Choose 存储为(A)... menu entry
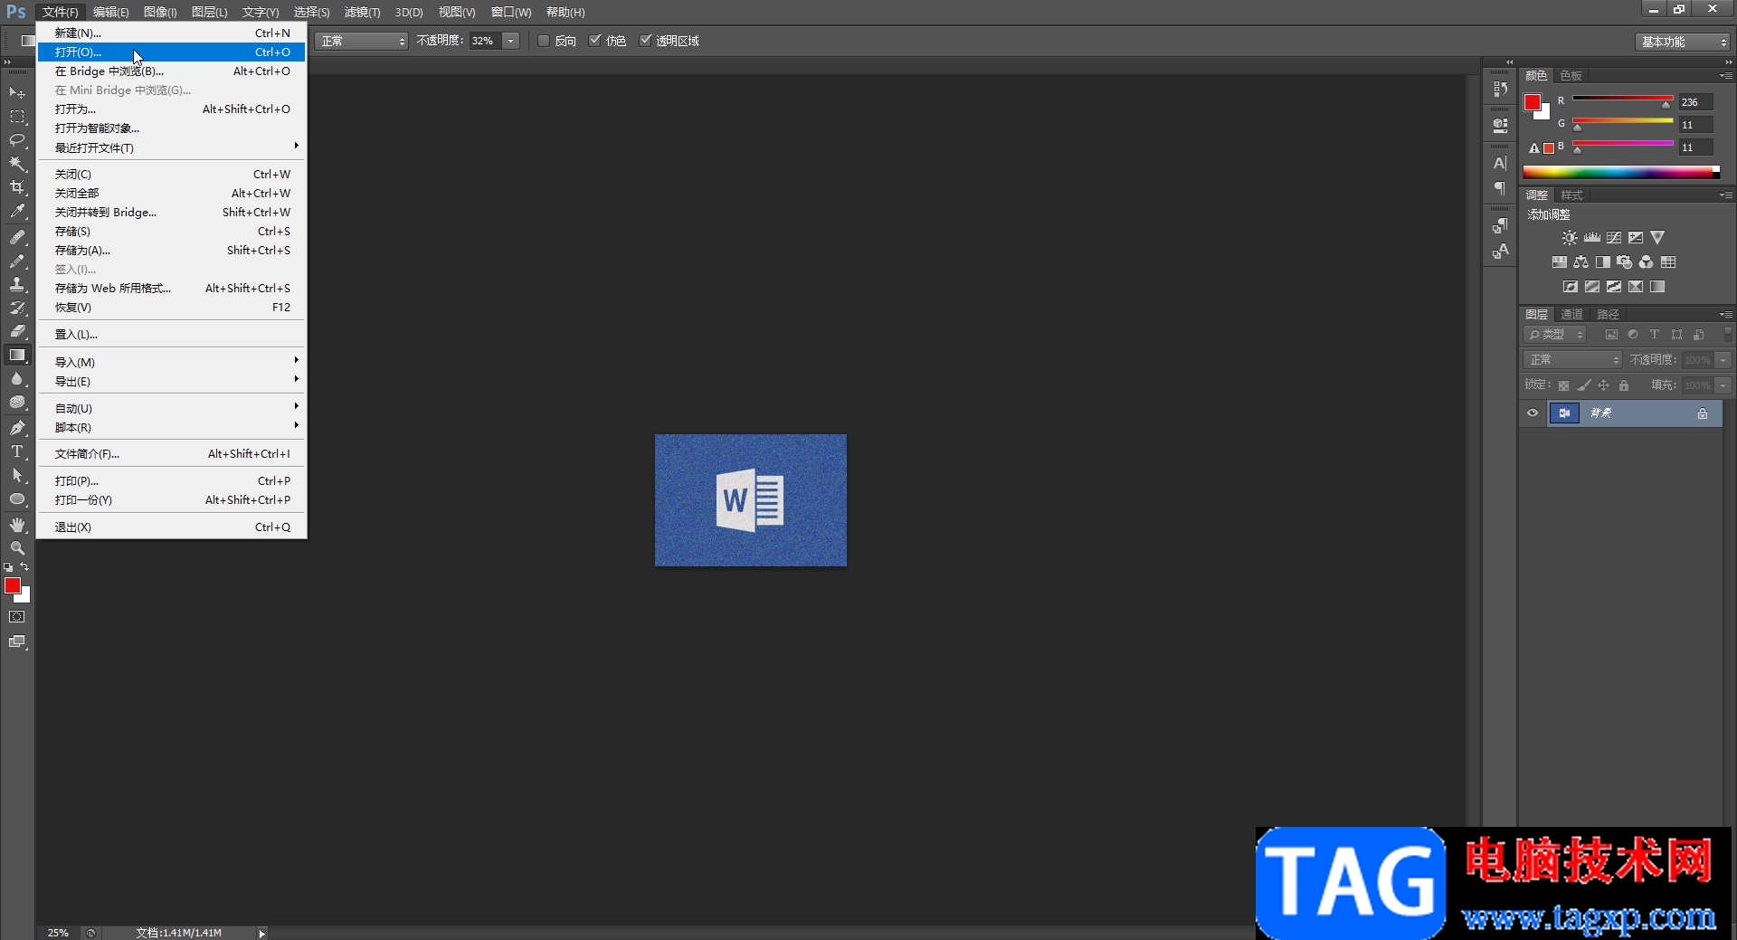 pos(172,250)
